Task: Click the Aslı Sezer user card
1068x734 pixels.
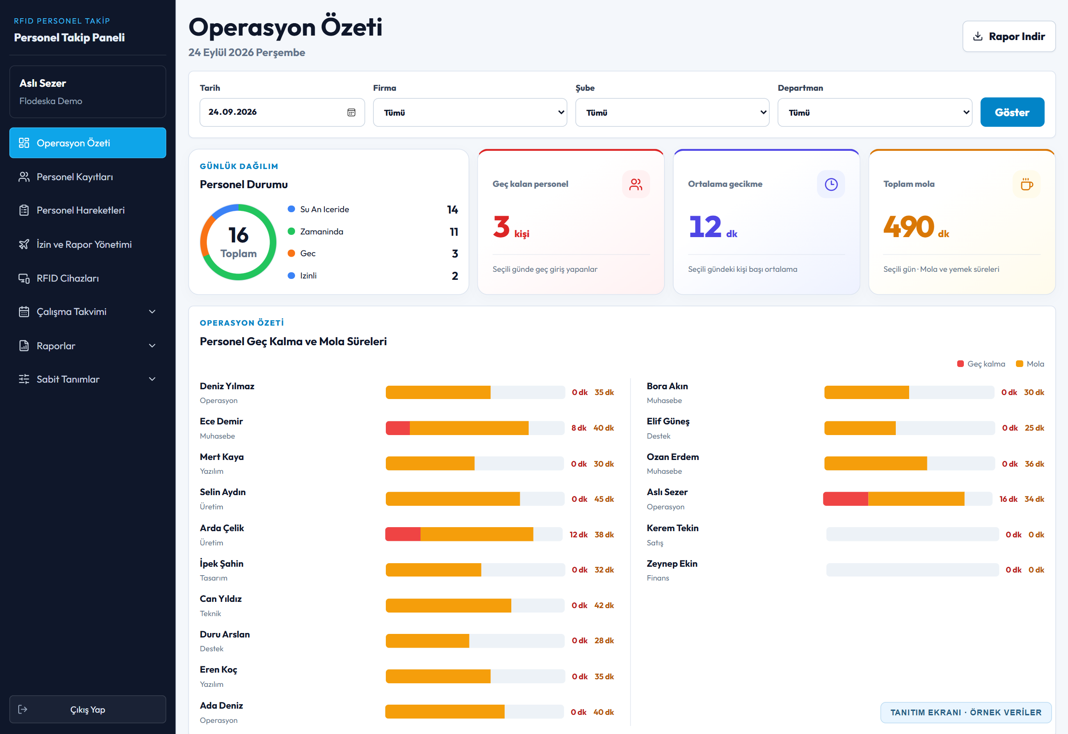Action: point(87,92)
